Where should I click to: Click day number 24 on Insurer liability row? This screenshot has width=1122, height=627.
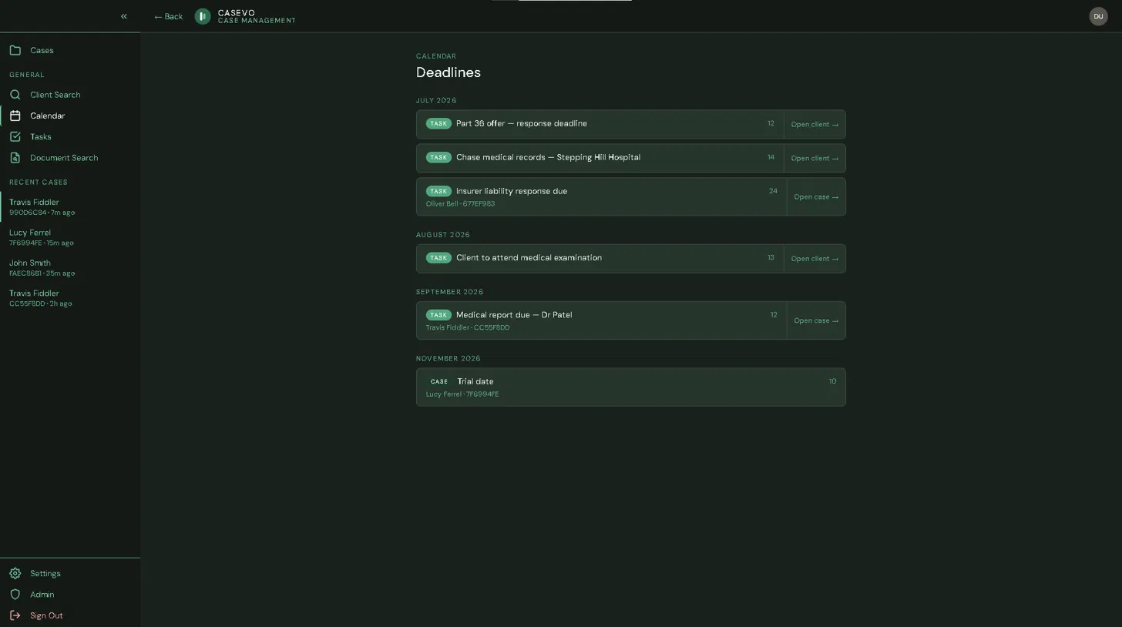coord(773,191)
